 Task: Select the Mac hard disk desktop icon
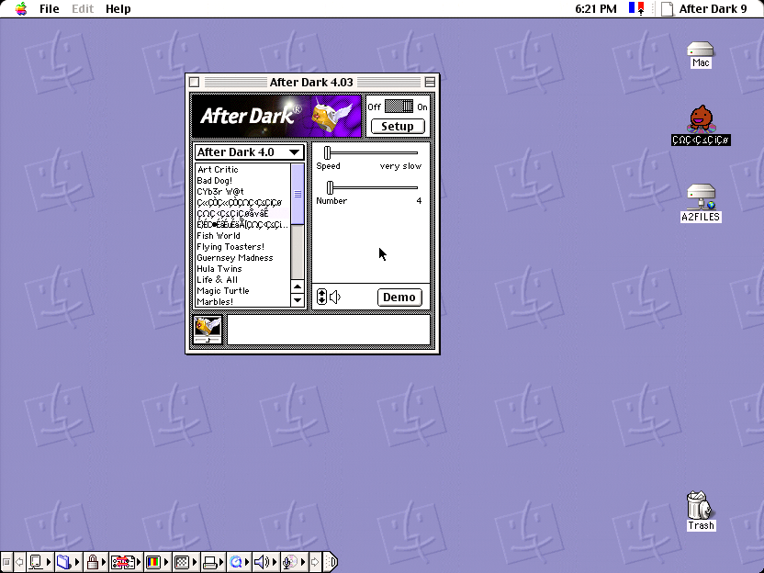pos(700,54)
